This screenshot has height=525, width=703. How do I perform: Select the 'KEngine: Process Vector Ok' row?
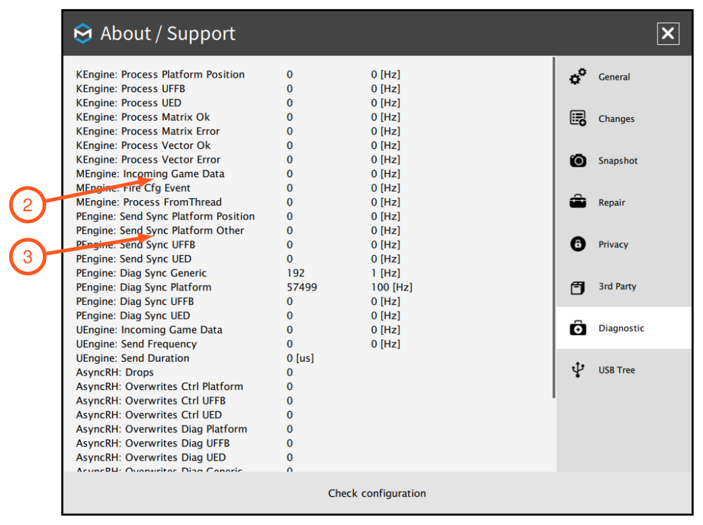coord(238,146)
